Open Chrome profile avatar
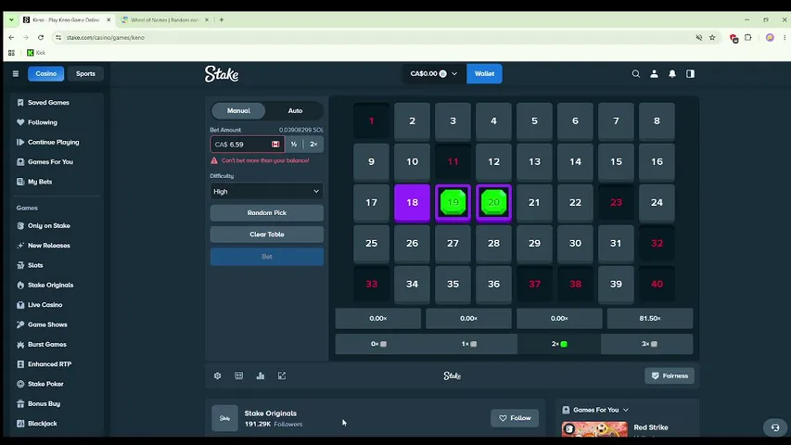Screen dimensions: 791x445 click(x=770, y=37)
